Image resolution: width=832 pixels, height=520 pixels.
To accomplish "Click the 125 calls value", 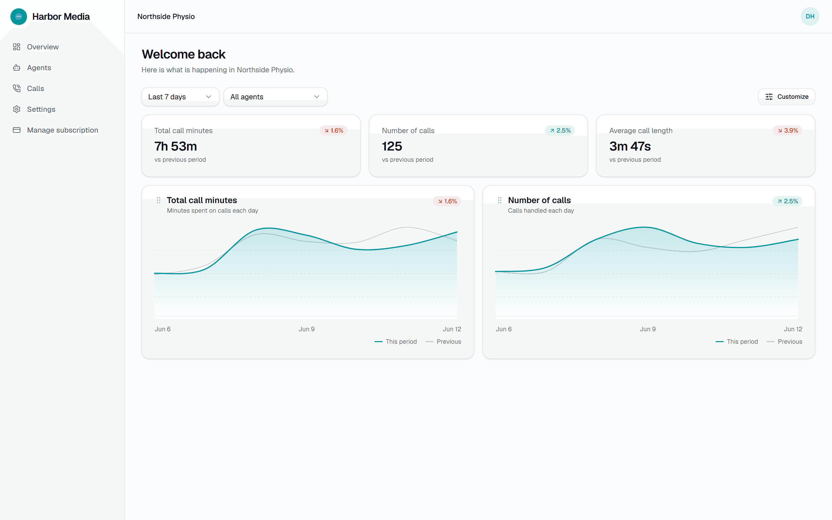I will point(392,146).
